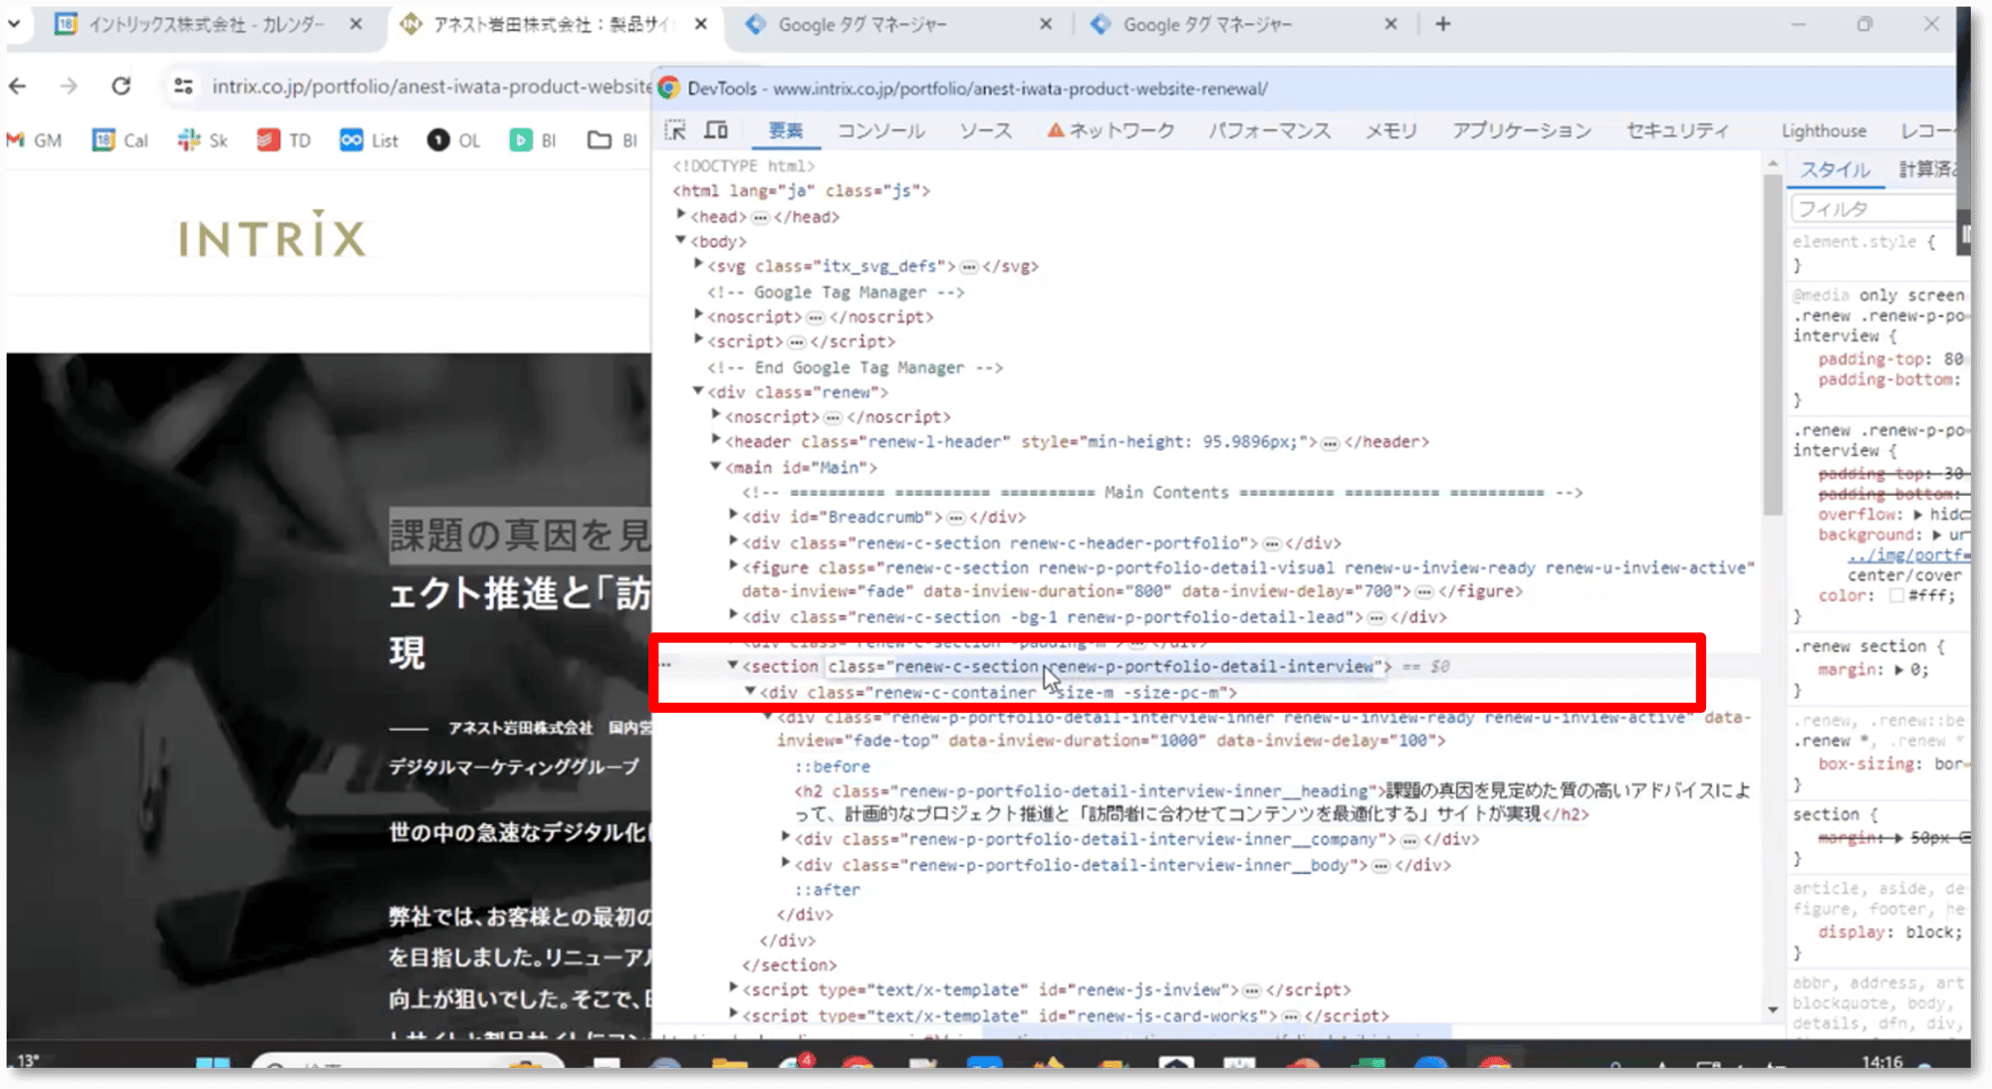The image size is (1992, 1089).
Task: Expand the figure portfolio-detail-visual node
Action: pyautogui.click(x=733, y=566)
